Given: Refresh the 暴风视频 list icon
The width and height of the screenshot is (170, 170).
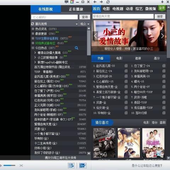Looking at the screenshot, I should click(x=33, y=24).
